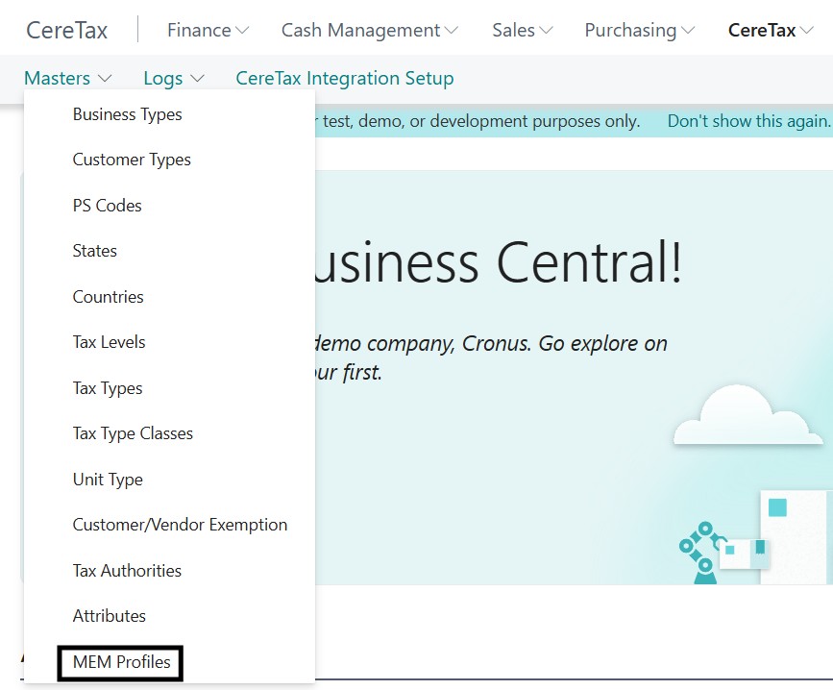Select Business Types from Masters menu
The height and width of the screenshot is (690, 833).
[x=128, y=114]
